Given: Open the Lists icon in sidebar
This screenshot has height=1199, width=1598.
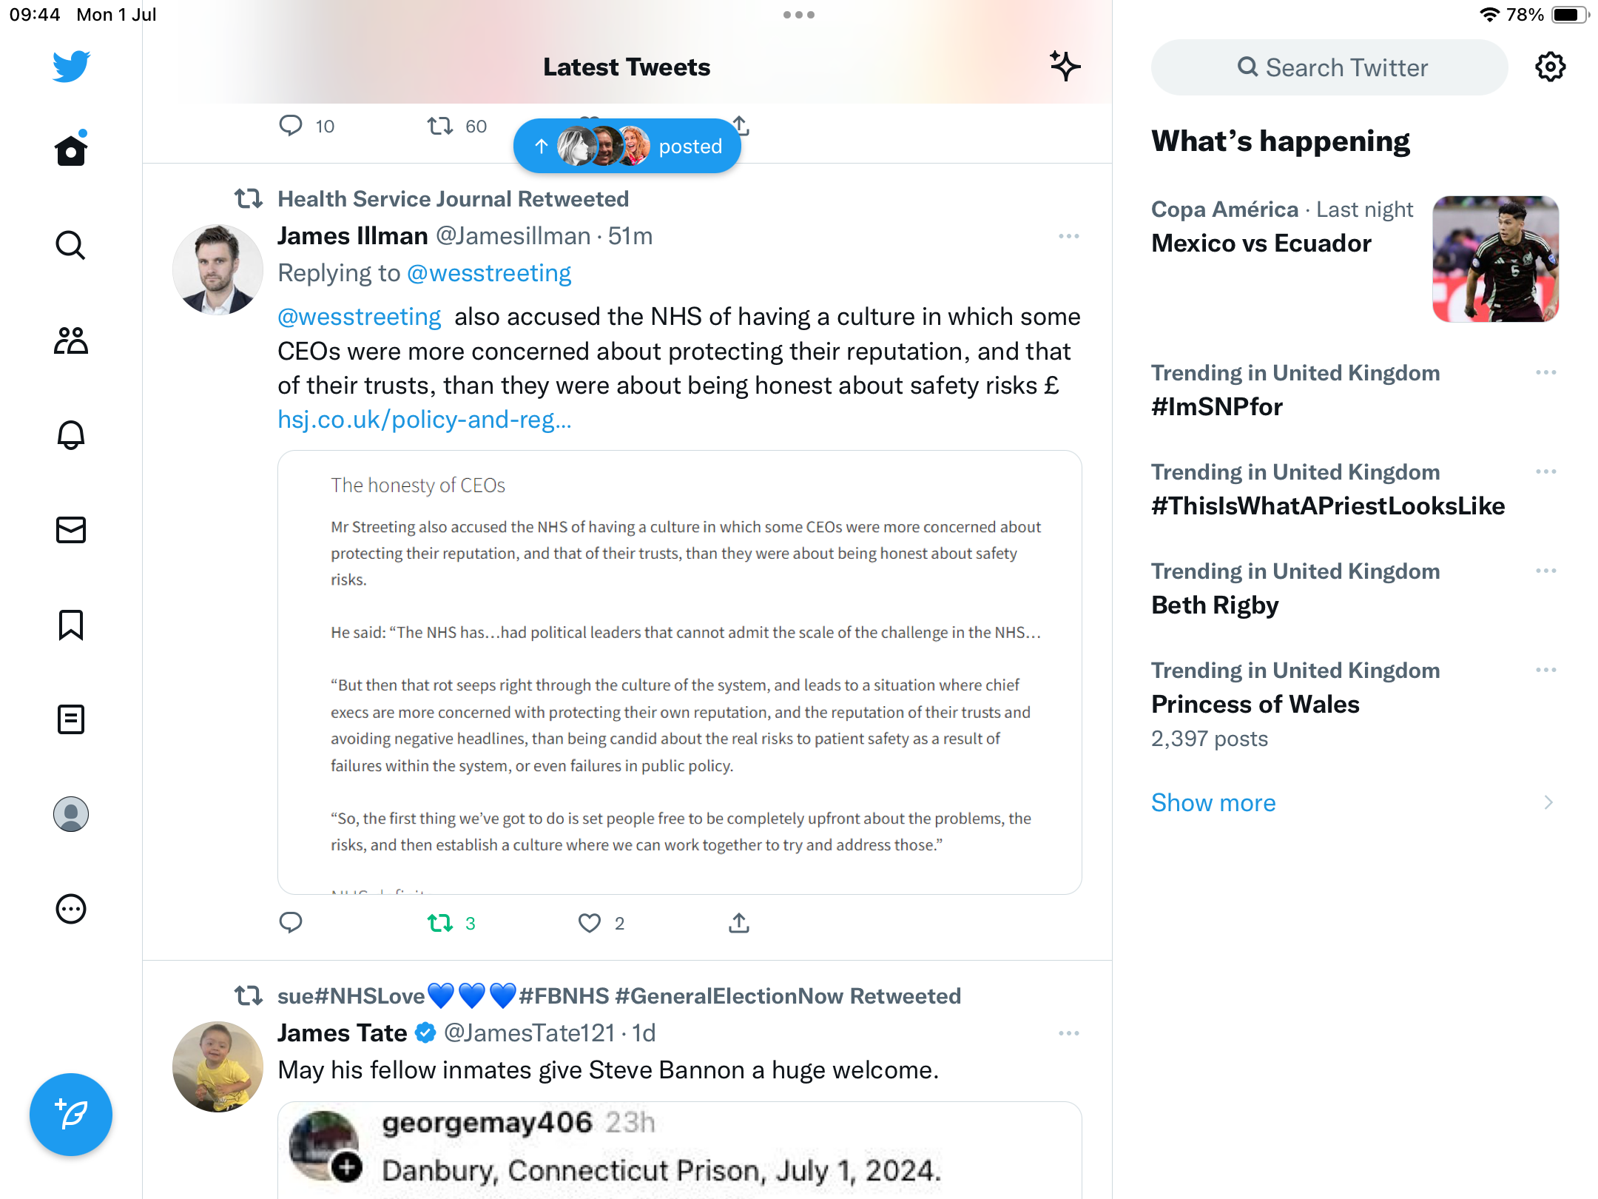Looking at the screenshot, I should (71, 719).
